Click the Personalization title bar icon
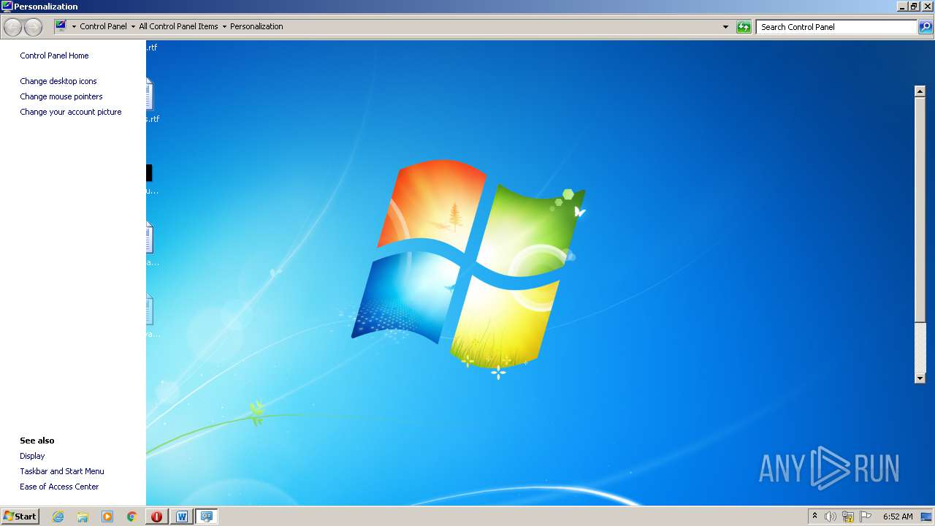 (x=7, y=7)
